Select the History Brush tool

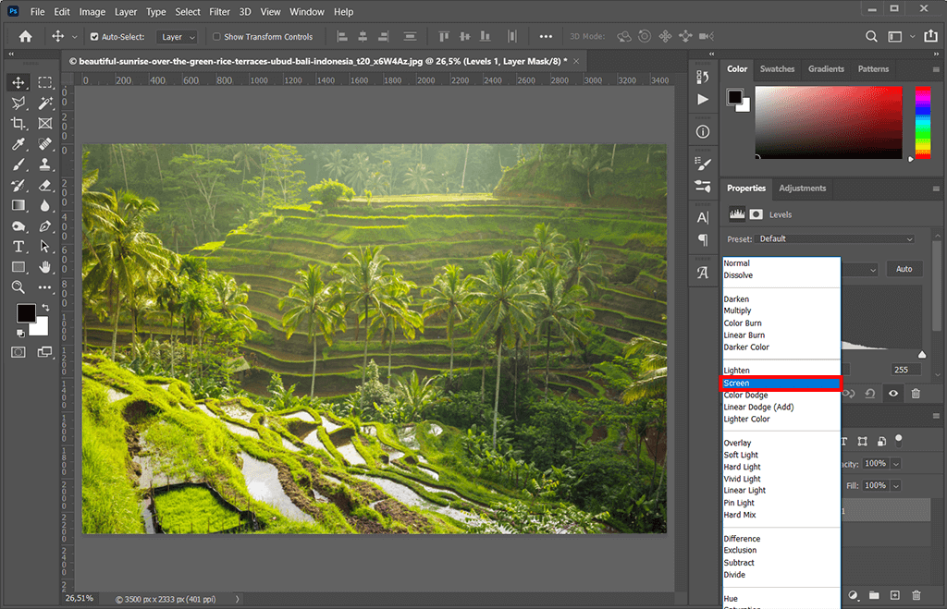point(18,185)
